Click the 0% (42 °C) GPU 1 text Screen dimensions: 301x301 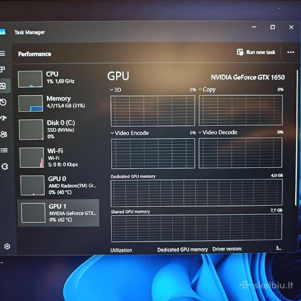pyautogui.click(x=61, y=220)
